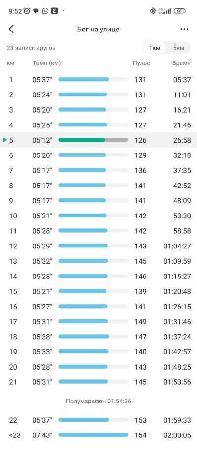Tap the Темп (км) column header
Image resolution: width=197 pixels, height=464 pixels.
click(46, 63)
